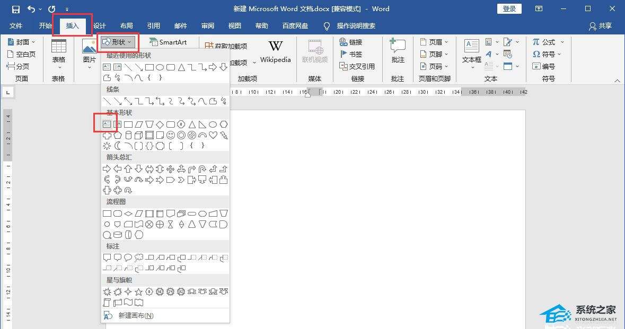Select the flowchart collate (hourglass) shape
This screenshot has height=329, width=625.
coord(171,224)
